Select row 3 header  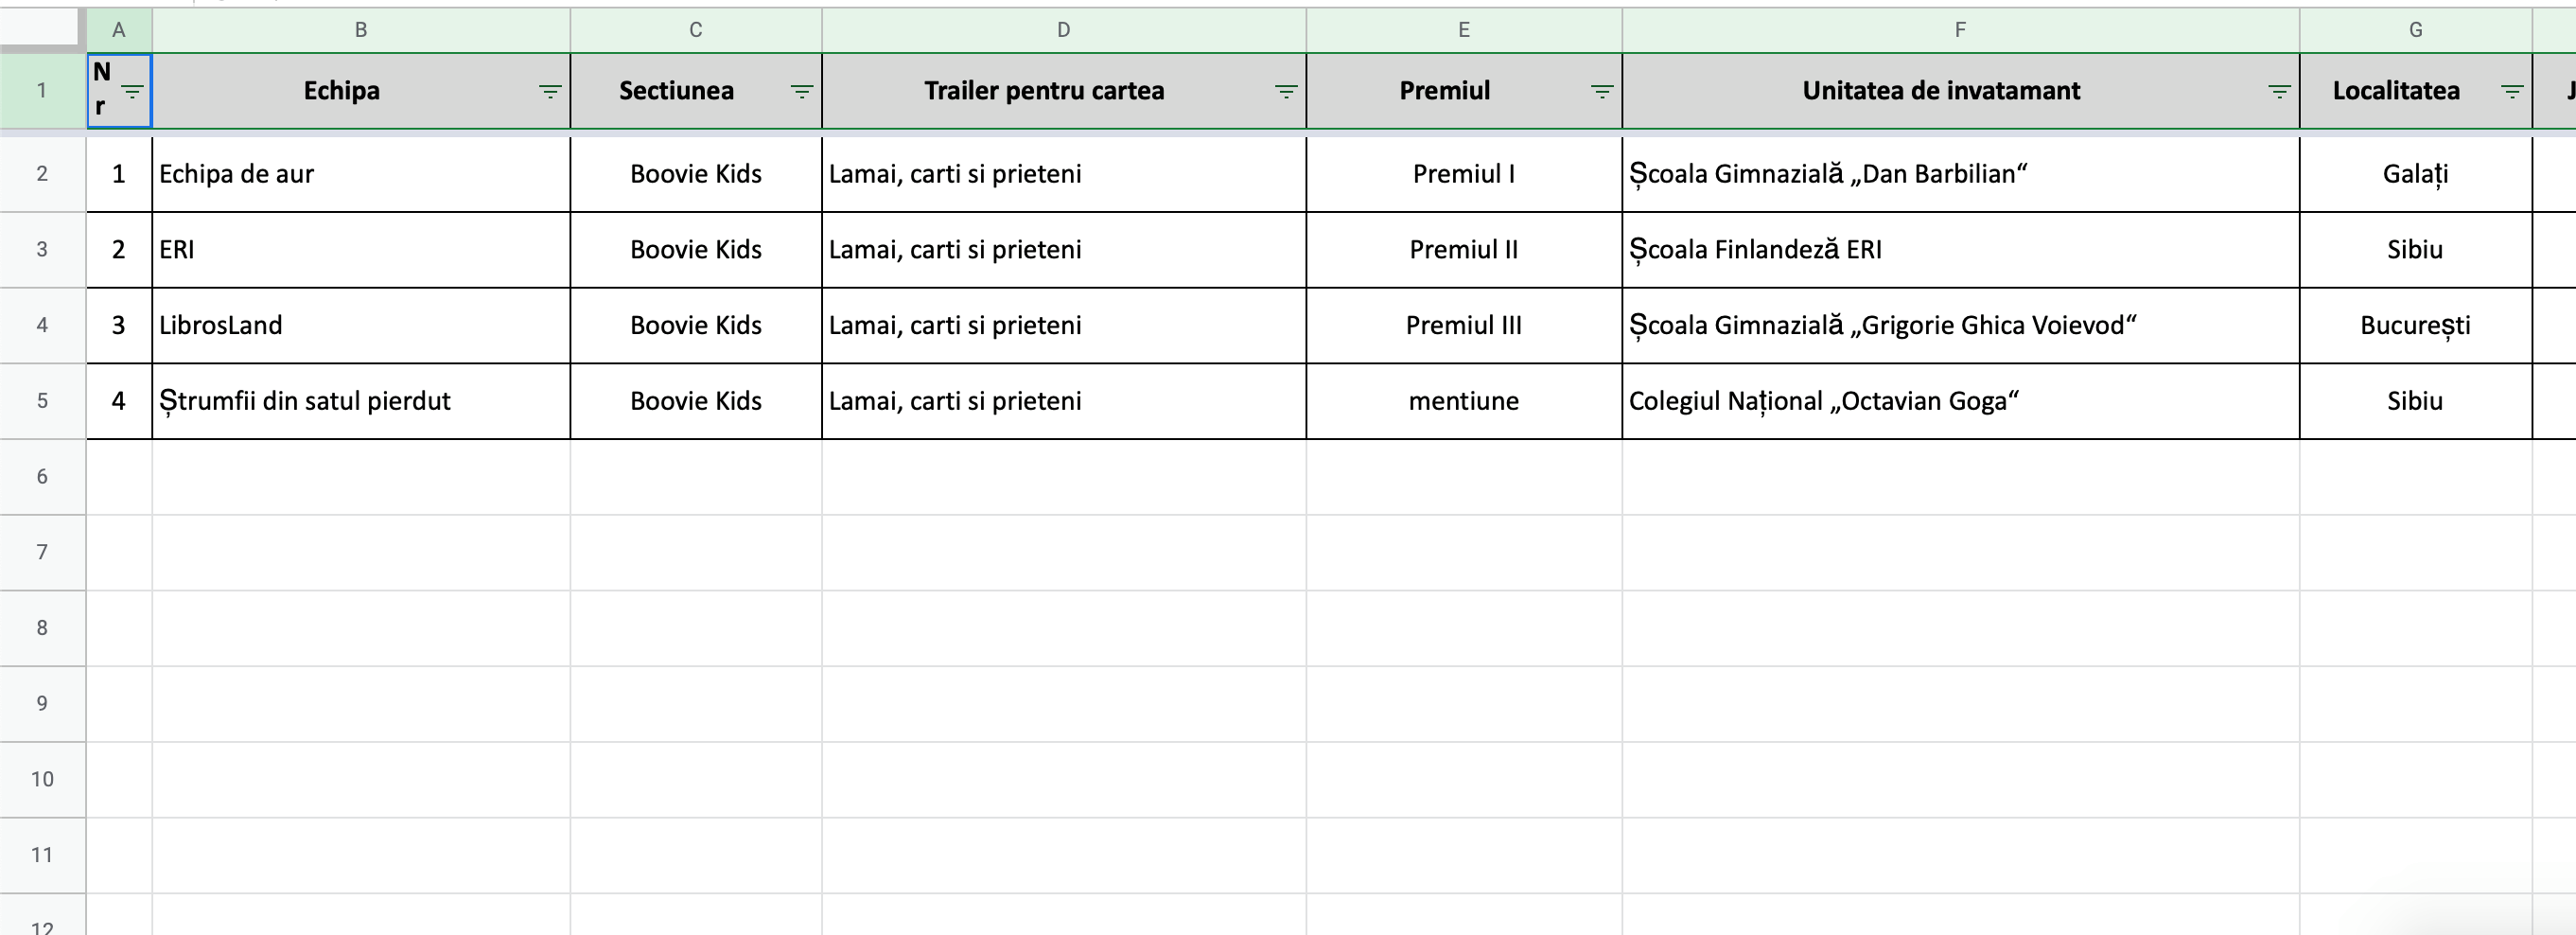(x=42, y=249)
